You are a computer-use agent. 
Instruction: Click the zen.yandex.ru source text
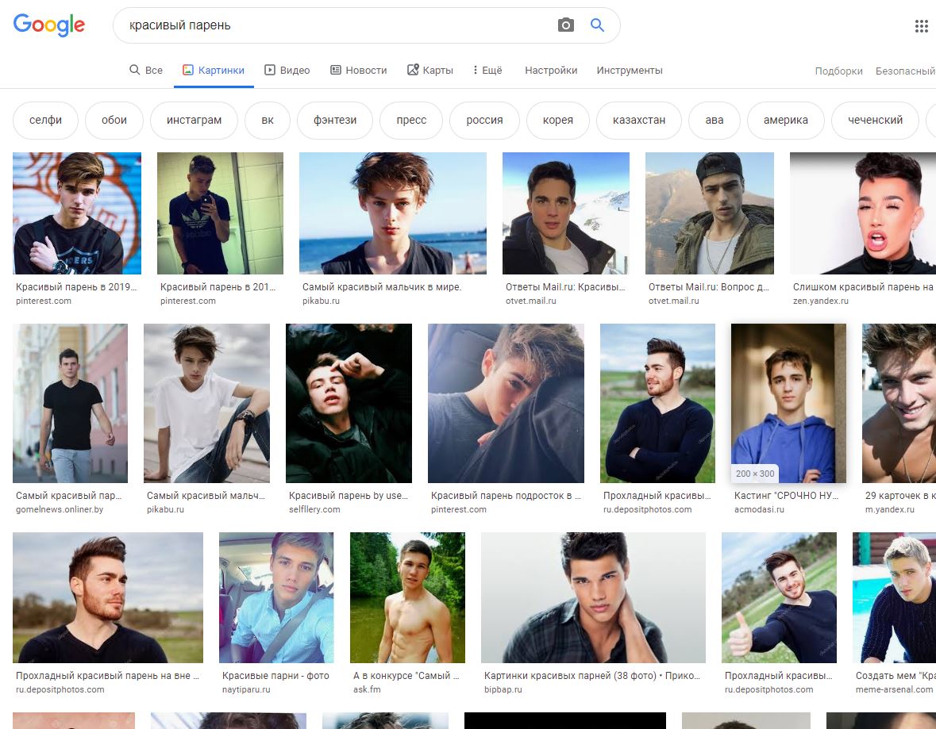click(x=820, y=301)
